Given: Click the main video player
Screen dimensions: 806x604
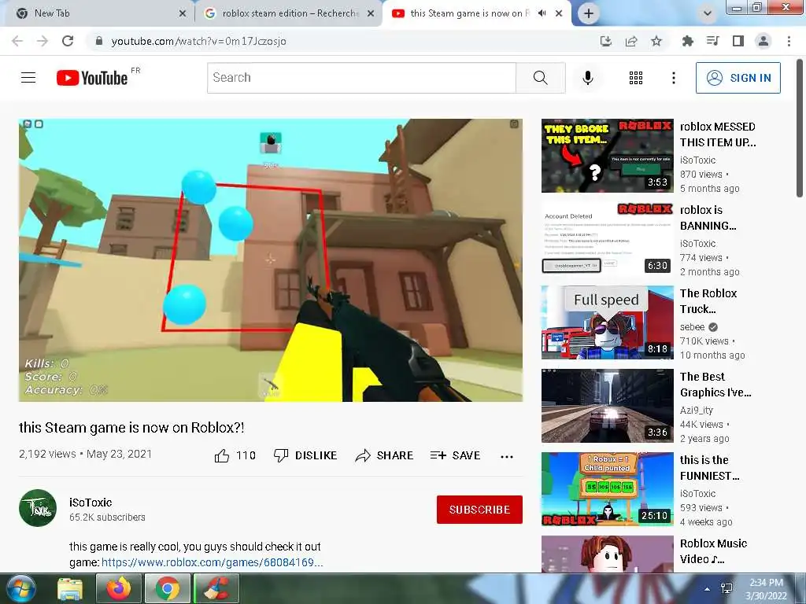Looking at the screenshot, I should point(271,260).
